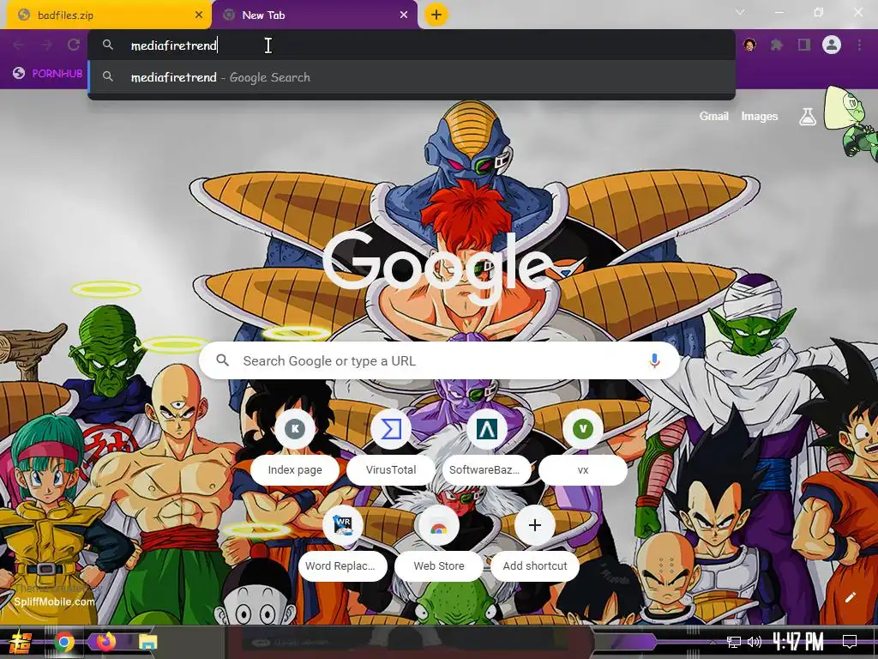Open the Images link
This screenshot has width=878, height=659.
click(760, 117)
